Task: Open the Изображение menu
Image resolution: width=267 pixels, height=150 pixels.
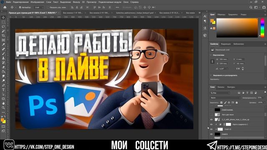Action: click(x=37, y=2)
